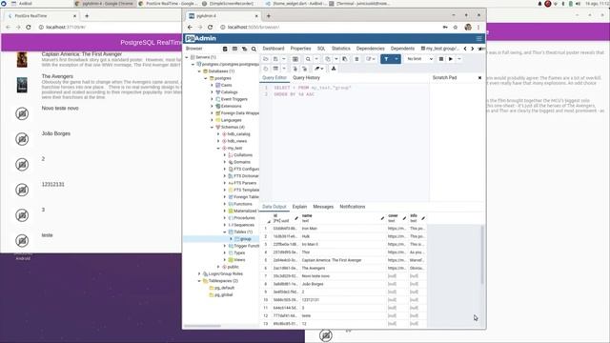Click the Save File icon in query toolbar
This screenshot has width=610, height=343.
pos(275,59)
